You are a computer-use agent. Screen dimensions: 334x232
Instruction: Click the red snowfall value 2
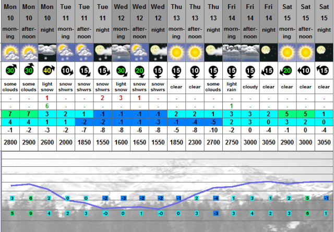[102, 98]
